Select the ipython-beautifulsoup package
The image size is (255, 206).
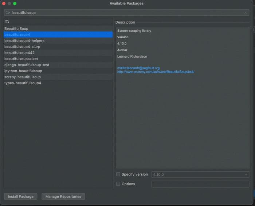tap(58, 71)
